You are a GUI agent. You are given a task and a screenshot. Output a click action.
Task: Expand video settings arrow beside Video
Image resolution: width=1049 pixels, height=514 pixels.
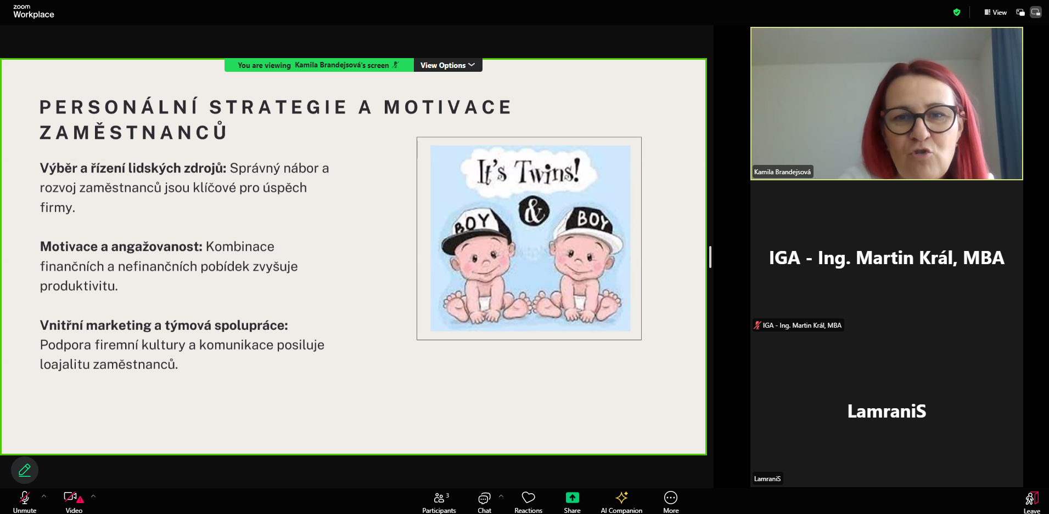(93, 496)
